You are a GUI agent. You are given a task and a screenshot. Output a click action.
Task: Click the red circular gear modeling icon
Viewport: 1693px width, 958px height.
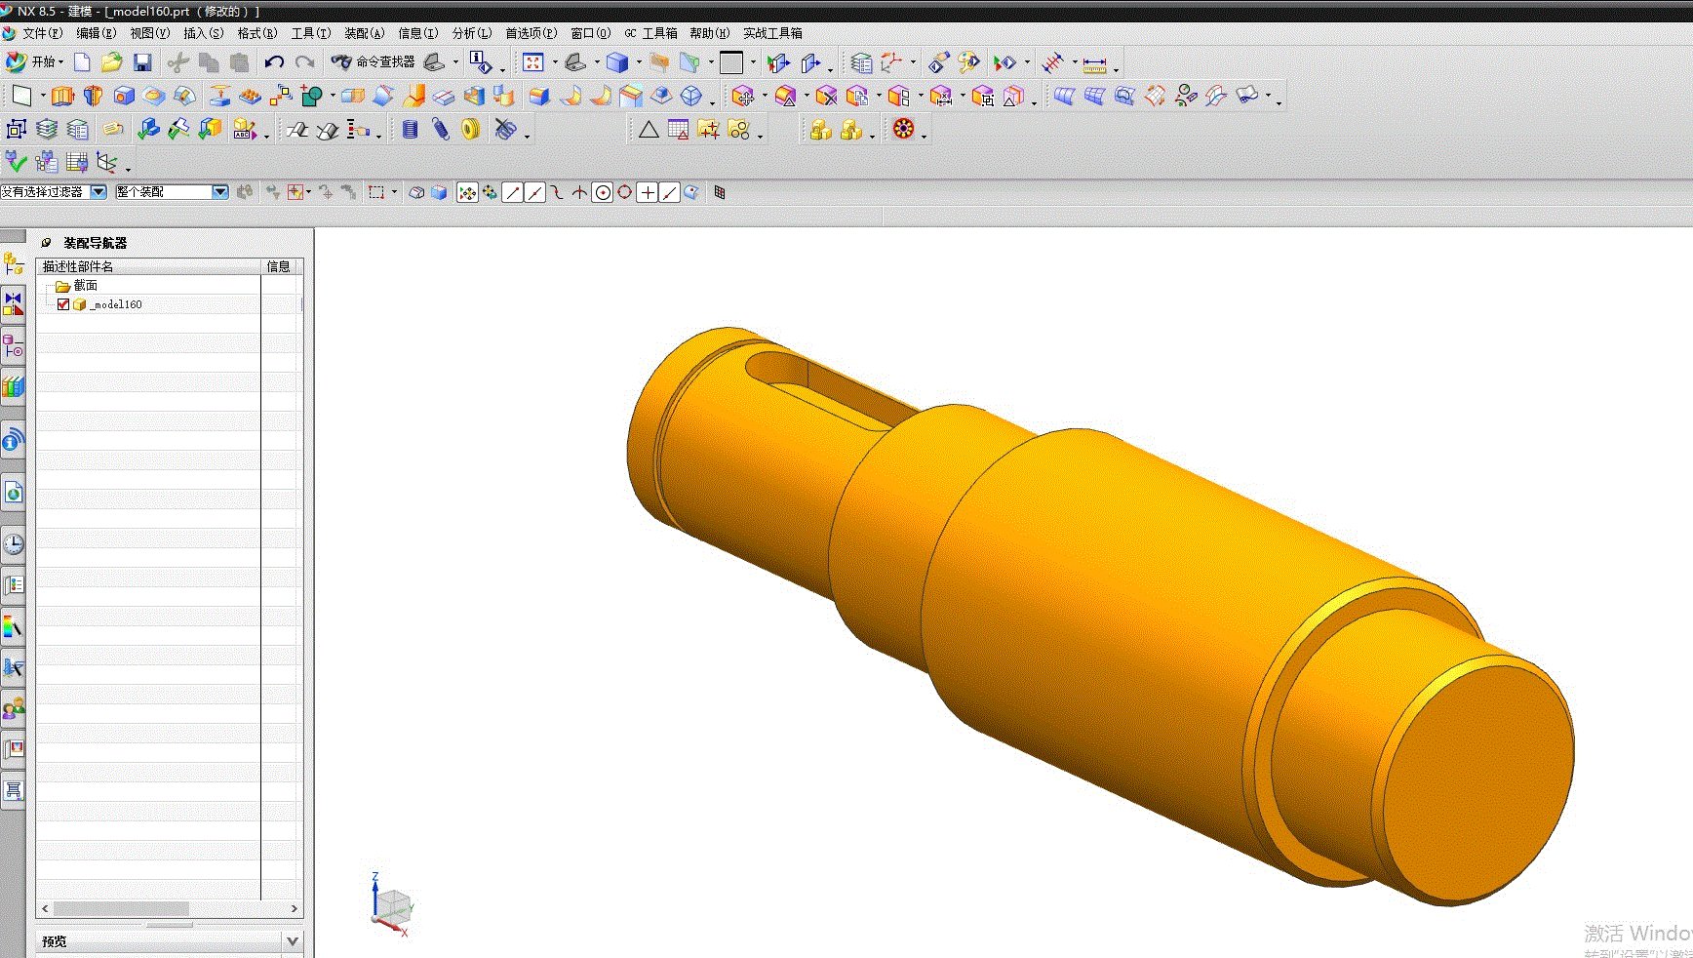(904, 129)
